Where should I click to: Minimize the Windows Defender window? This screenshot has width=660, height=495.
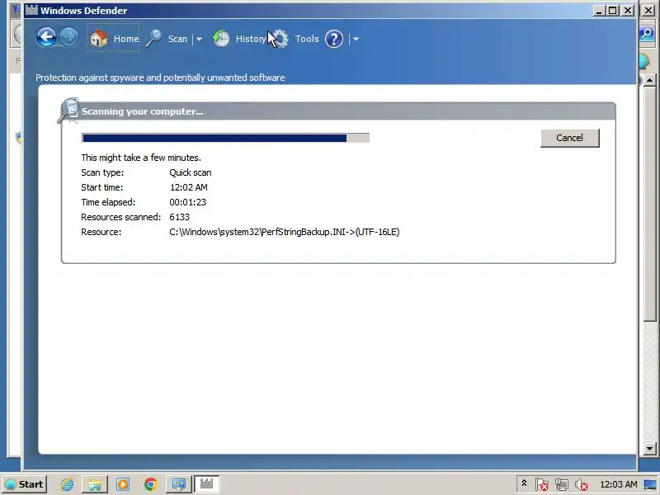tap(599, 11)
